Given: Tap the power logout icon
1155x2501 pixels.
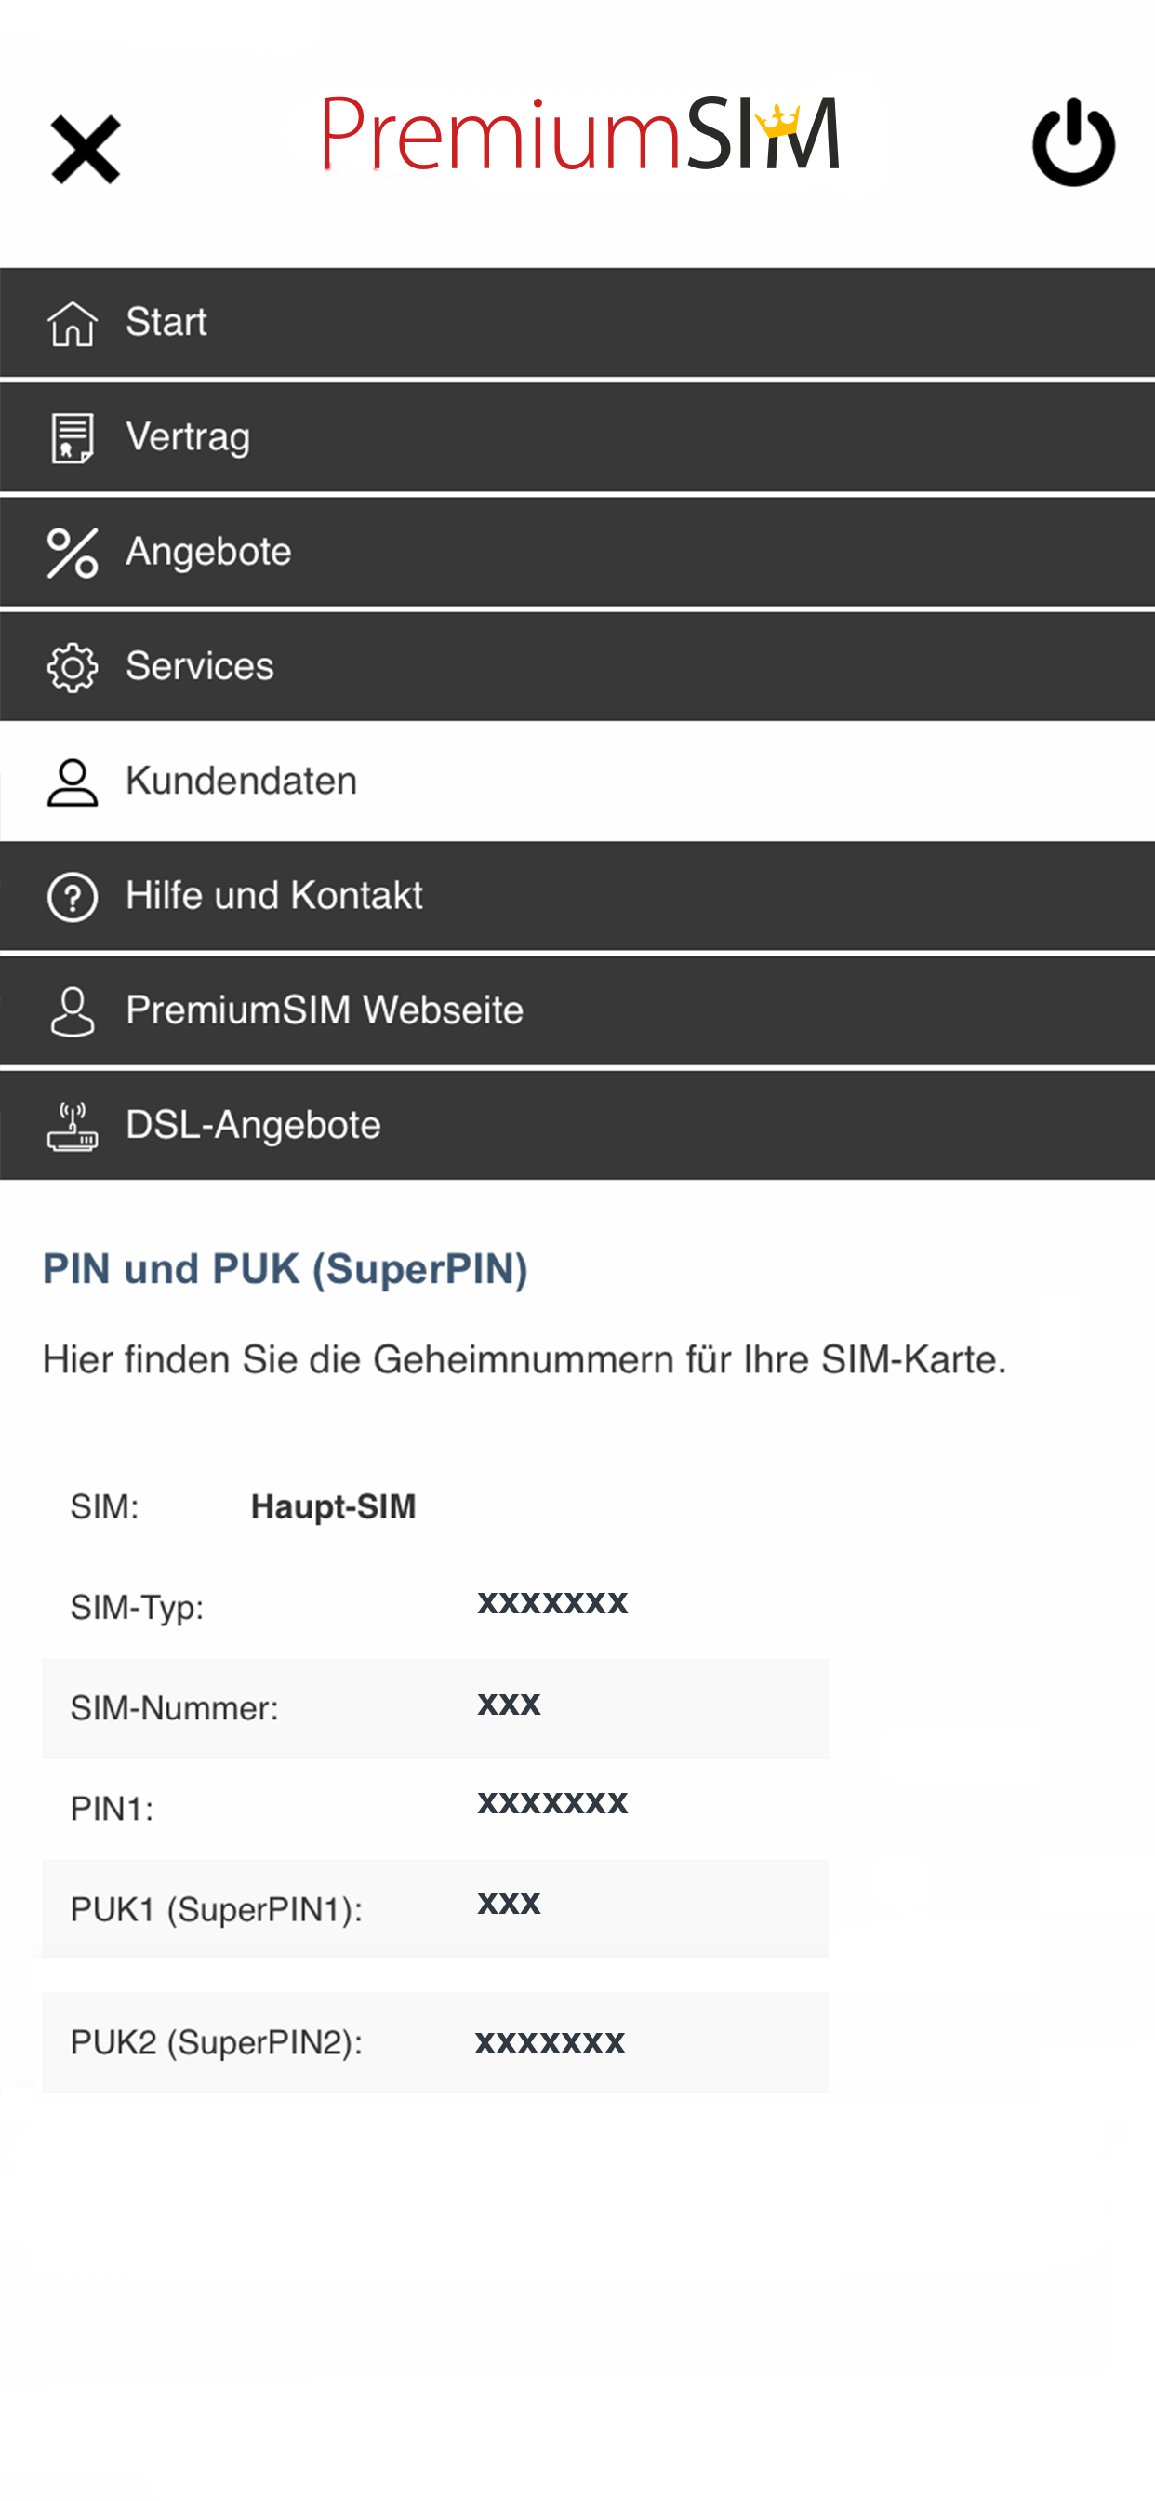Looking at the screenshot, I should pyautogui.click(x=1072, y=141).
